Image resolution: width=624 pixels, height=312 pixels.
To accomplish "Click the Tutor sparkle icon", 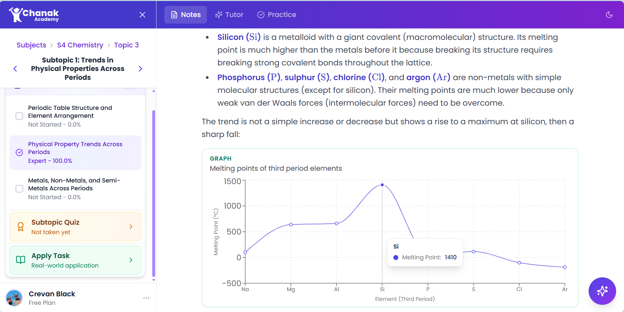I will (x=218, y=15).
